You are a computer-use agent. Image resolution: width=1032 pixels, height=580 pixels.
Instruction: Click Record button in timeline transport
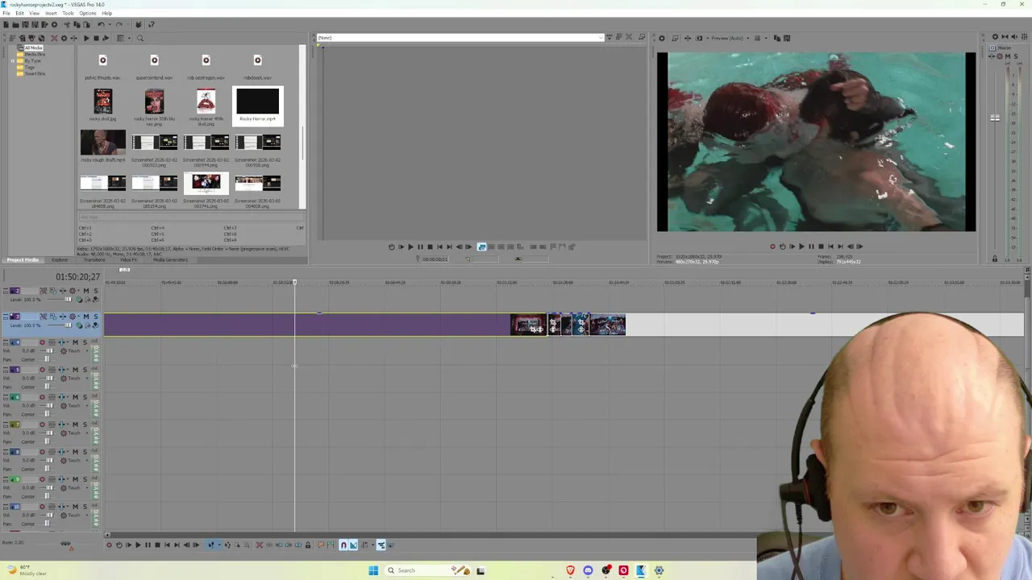pyautogui.click(x=109, y=545)
